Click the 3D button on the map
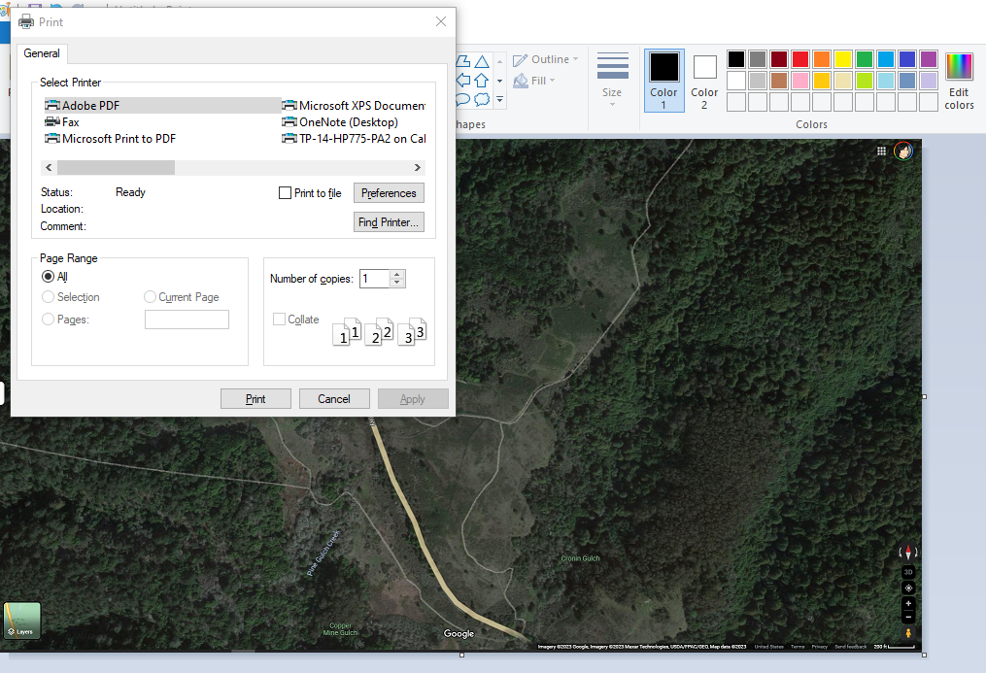 pyautogui.click(x=908, y=572)
